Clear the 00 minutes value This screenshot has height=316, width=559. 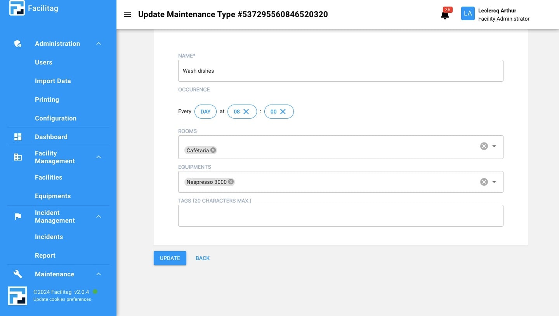(x=283, y=112)
